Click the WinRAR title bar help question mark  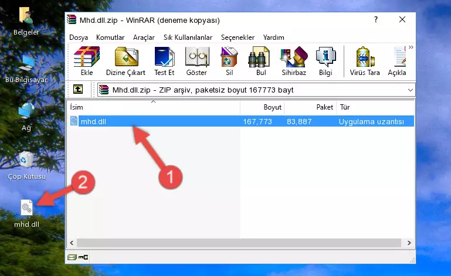[376, 19]
